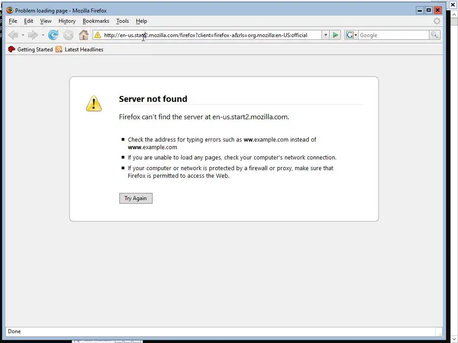458x343 pixels.
Task: Click text 'Firefox can't find the server'
Action: click(x=161, y=117)
